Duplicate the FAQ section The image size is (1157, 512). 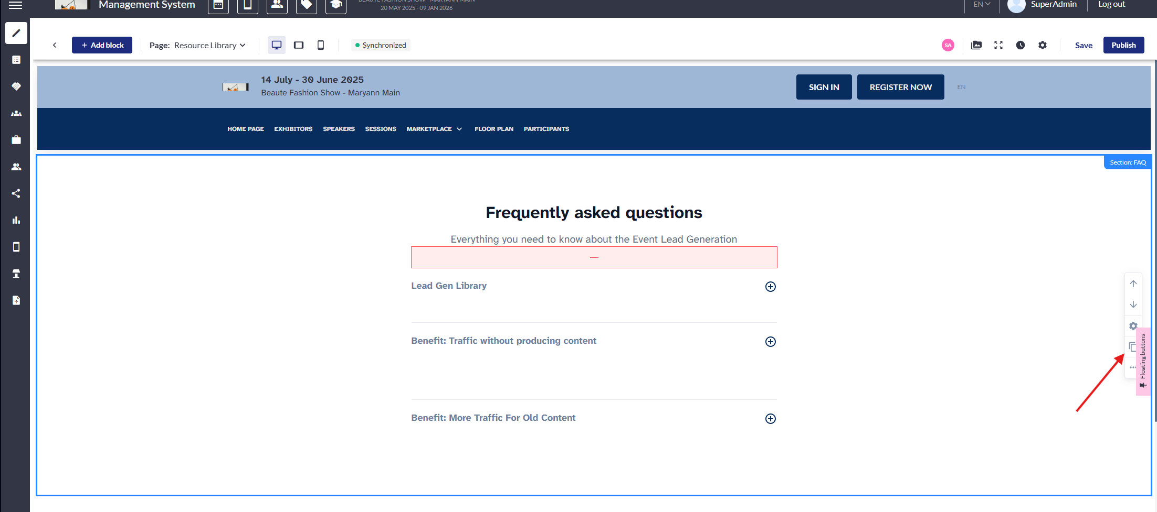click(x=1132, y=346)
